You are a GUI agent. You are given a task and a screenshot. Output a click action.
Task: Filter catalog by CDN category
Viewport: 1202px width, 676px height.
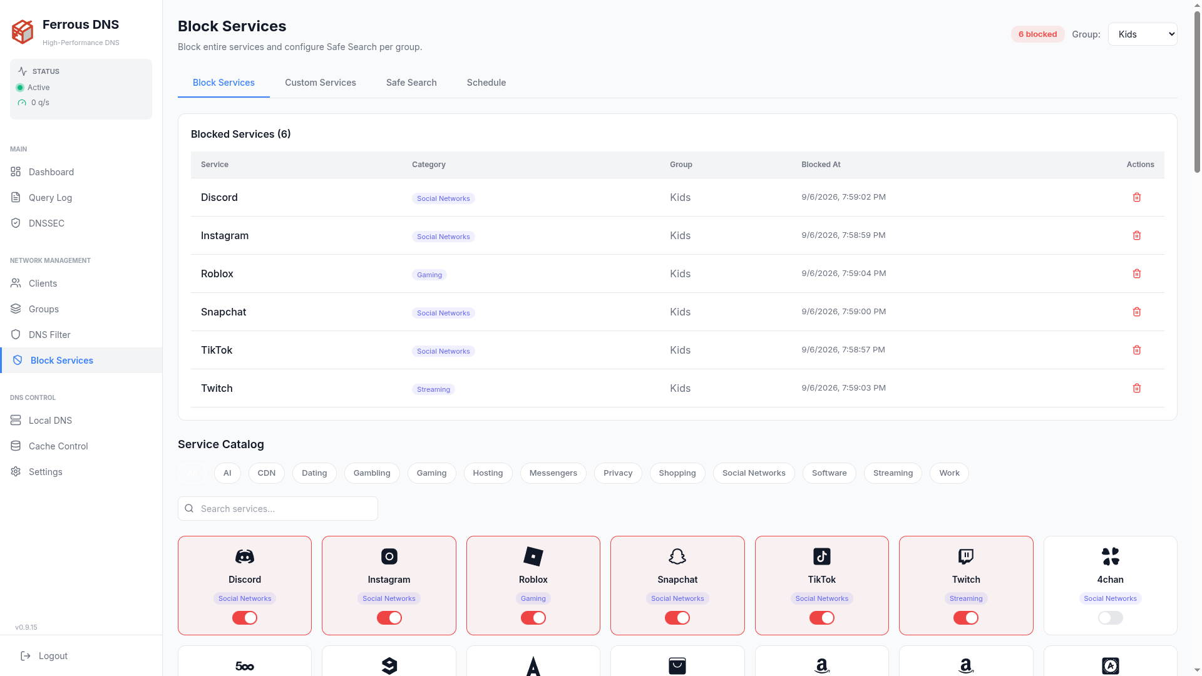[x=267, y=473]
